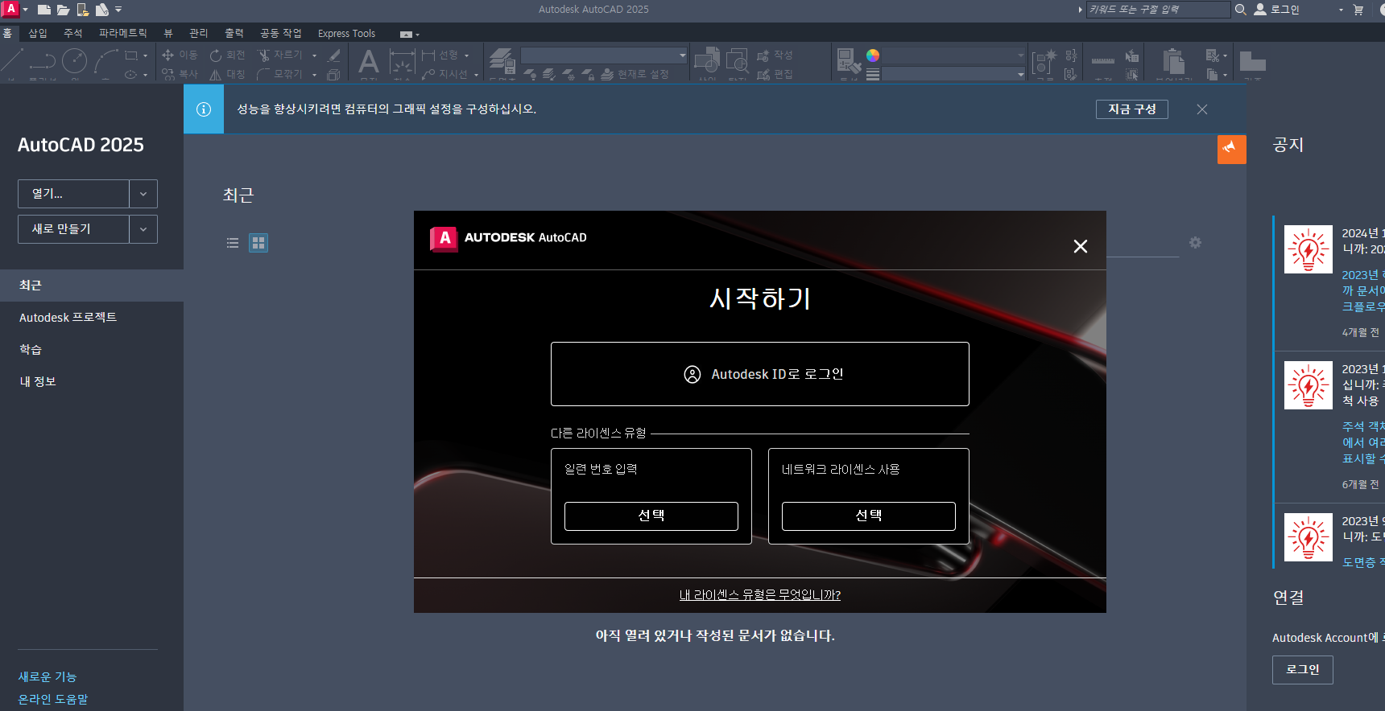Select the large Text 'A' tool

[369, 61]
